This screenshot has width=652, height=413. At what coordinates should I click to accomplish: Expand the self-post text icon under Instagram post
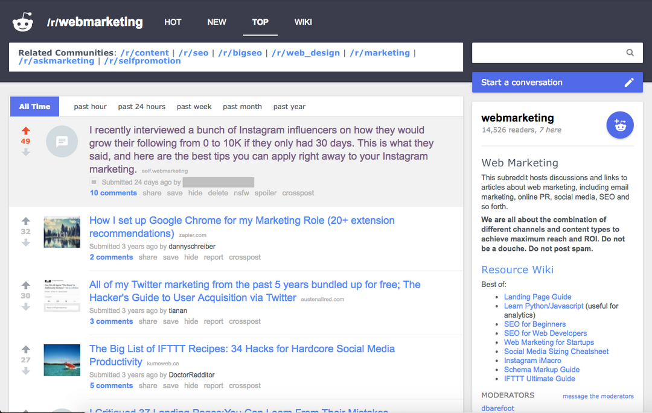(94, 182)
